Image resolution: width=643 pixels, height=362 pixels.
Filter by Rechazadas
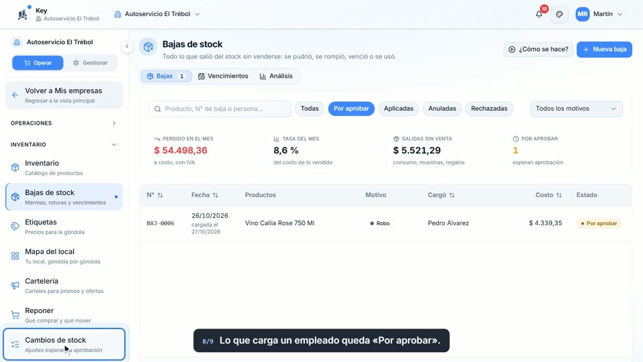tap(489, 109)
